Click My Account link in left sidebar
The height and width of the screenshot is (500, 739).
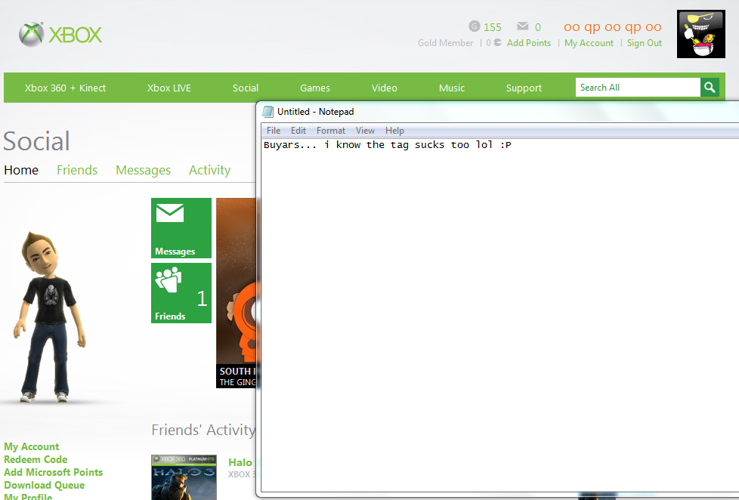(32, 446)
